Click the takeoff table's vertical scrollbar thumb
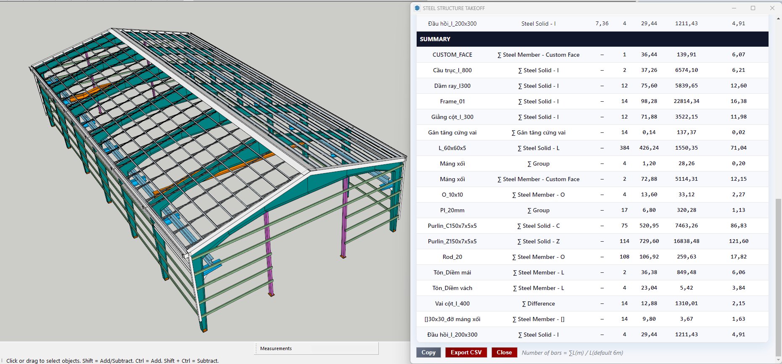The image size is (782, 364). point(778,277)
